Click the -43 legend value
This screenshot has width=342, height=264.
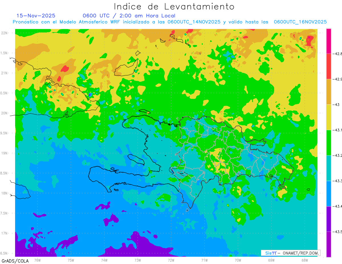pos(336,105)
